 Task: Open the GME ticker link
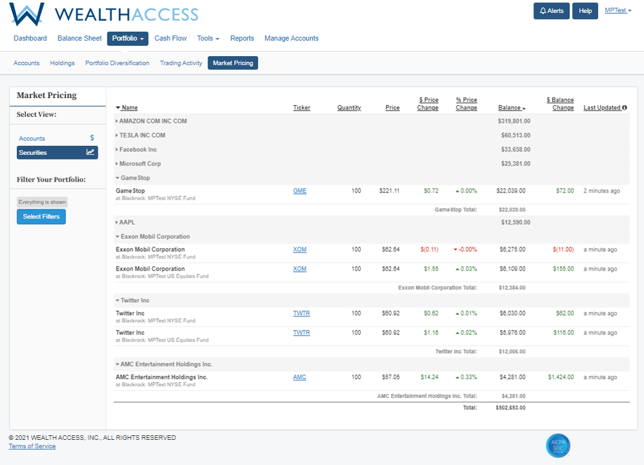click(x=299, y=191)
